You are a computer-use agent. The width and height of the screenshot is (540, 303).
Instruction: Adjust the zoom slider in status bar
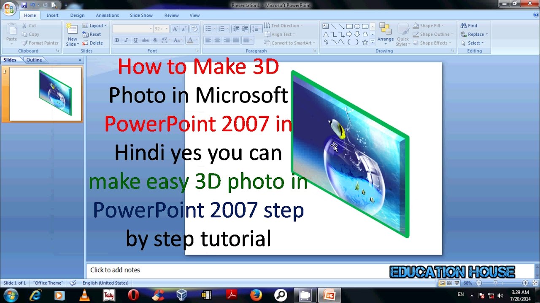495,283
